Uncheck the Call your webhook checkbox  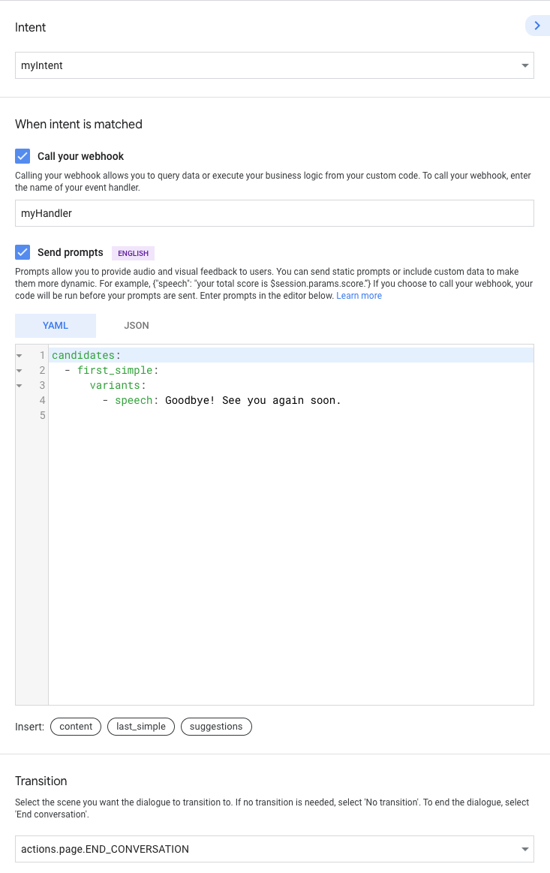(x=23, y=156)
